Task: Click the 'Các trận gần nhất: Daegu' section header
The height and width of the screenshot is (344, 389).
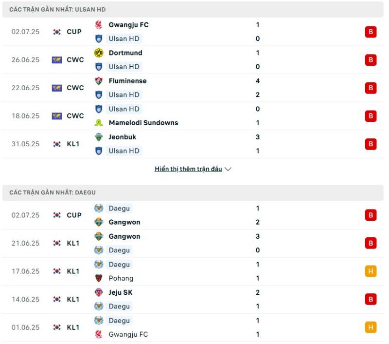Action: (194, 193)
